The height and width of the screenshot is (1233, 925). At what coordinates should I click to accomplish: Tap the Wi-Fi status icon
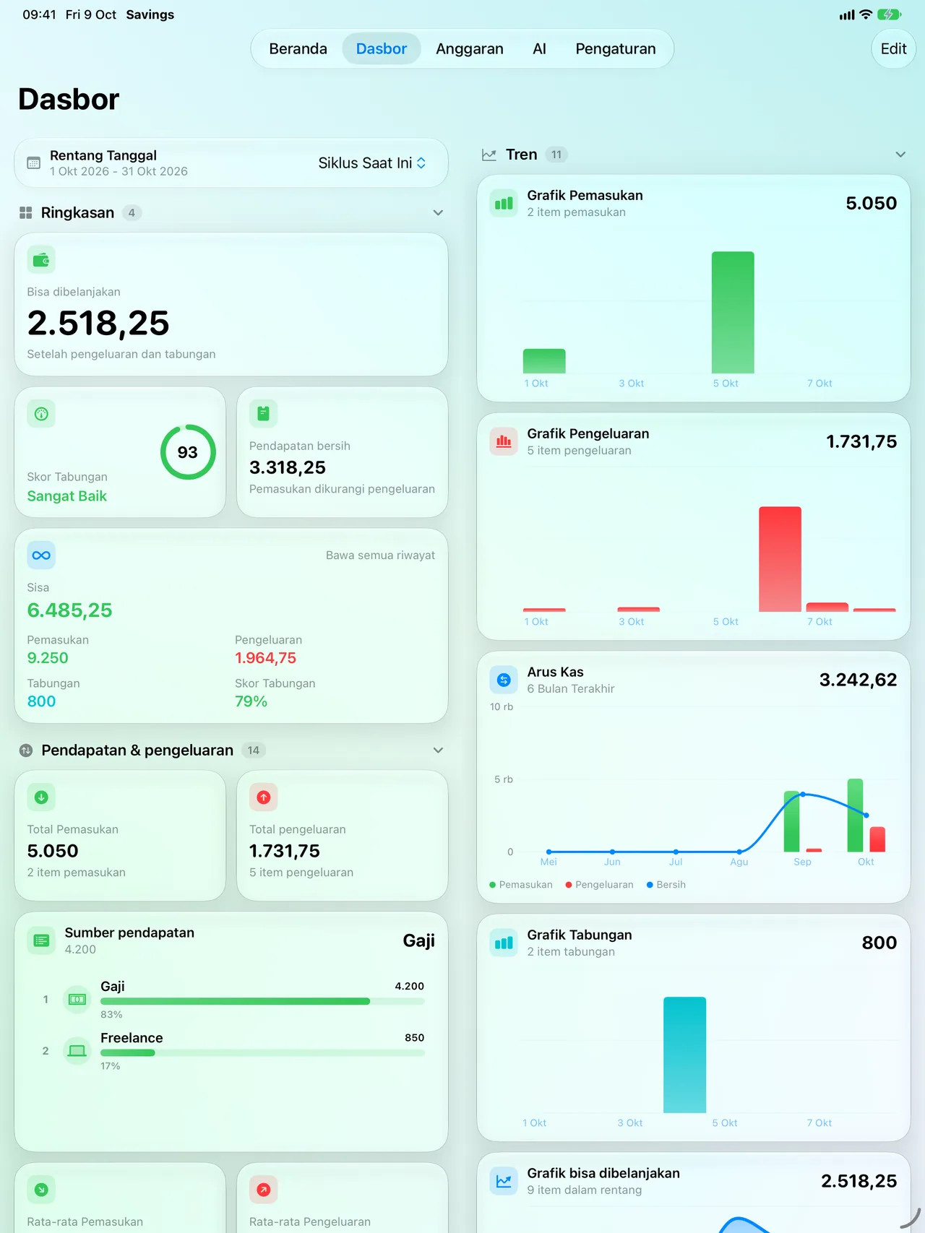click(x=866, y=14)
